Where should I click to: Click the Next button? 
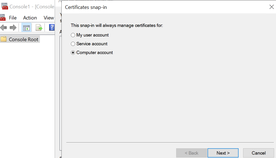tap(223, 153)
